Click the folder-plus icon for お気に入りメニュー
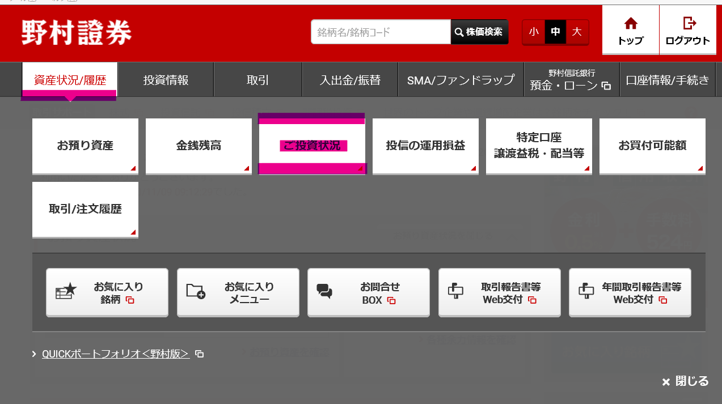 196,291
